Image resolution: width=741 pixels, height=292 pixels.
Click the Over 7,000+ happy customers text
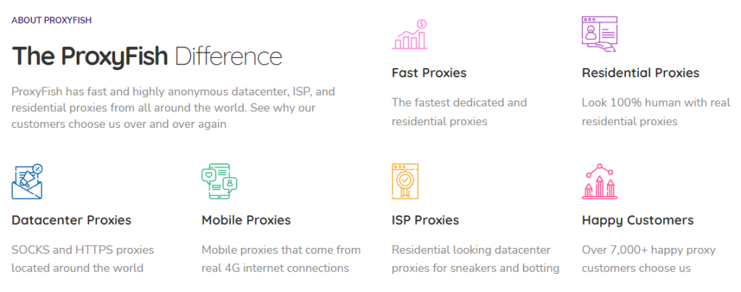click(648, 259)
